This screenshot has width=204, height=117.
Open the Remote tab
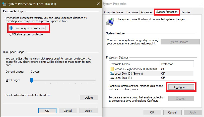click(185, 12)
